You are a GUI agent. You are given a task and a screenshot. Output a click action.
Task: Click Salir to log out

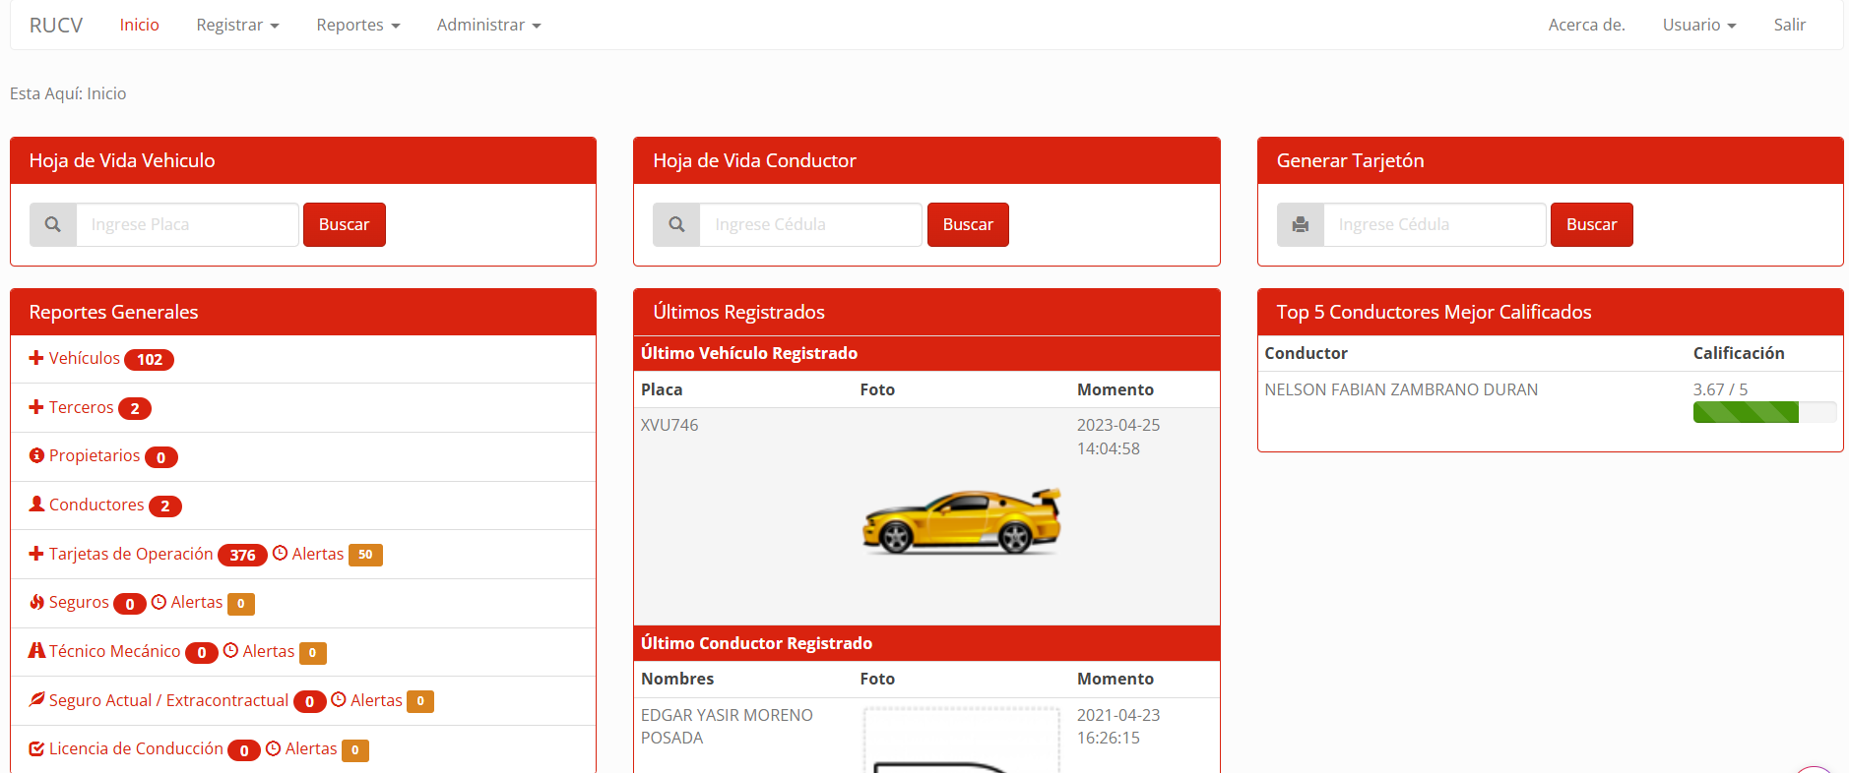[x=1789, y=25]
